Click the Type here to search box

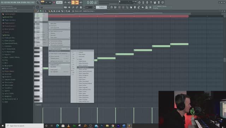click(24, 126)
